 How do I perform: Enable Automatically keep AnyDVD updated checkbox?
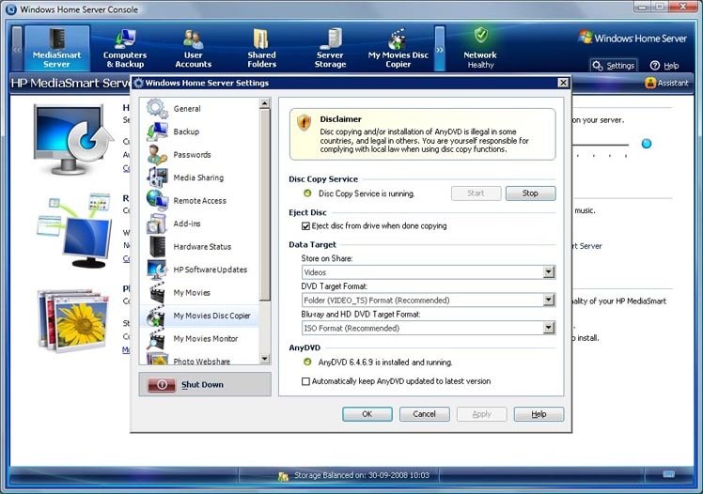tap(305, 381)
